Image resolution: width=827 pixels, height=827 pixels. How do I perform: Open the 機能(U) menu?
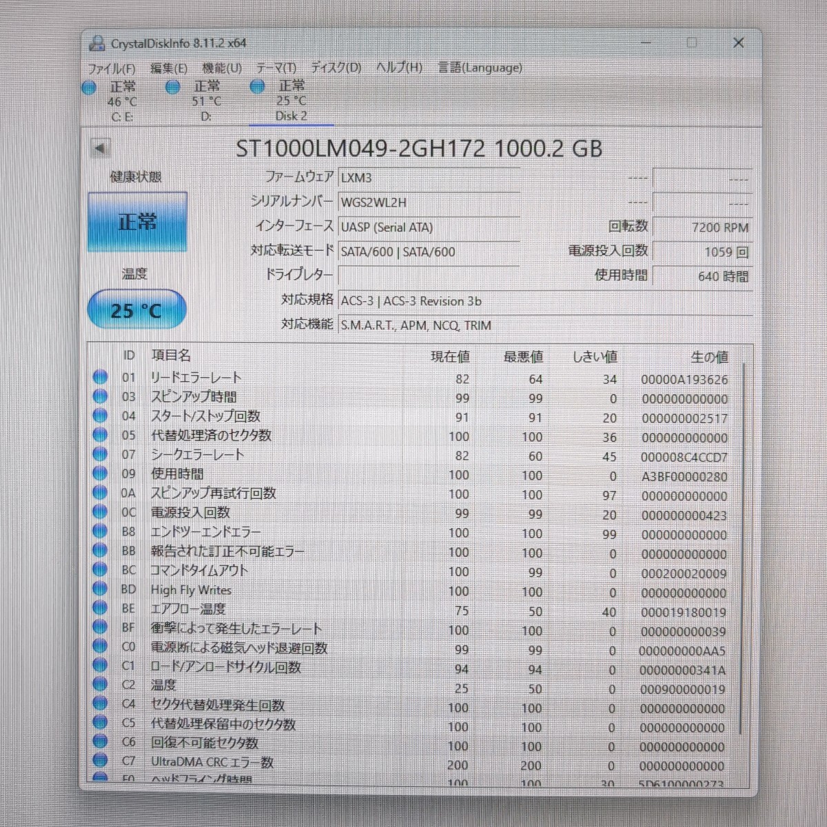click(221, 68)
